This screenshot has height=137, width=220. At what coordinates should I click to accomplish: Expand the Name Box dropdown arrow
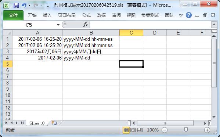coord(58,25)
